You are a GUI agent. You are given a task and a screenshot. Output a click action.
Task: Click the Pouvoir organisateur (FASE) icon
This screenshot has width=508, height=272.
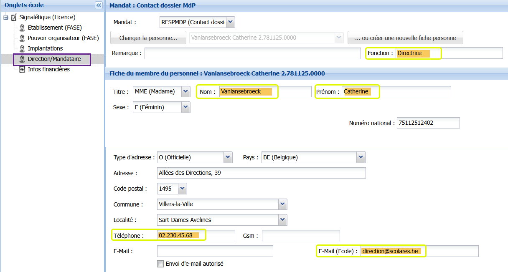pos(22,38)
